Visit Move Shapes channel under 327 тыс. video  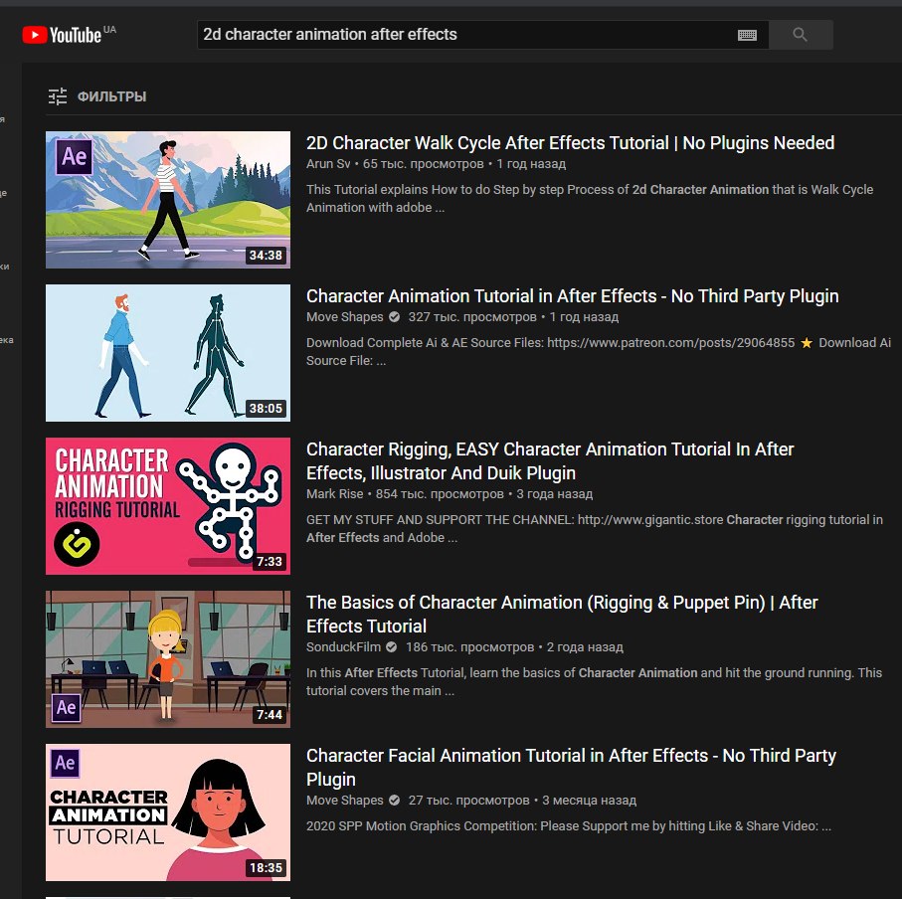(344, 317)
